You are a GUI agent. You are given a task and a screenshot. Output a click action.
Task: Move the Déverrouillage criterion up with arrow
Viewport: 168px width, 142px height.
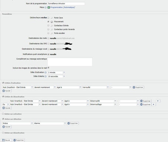pos(154,104)
